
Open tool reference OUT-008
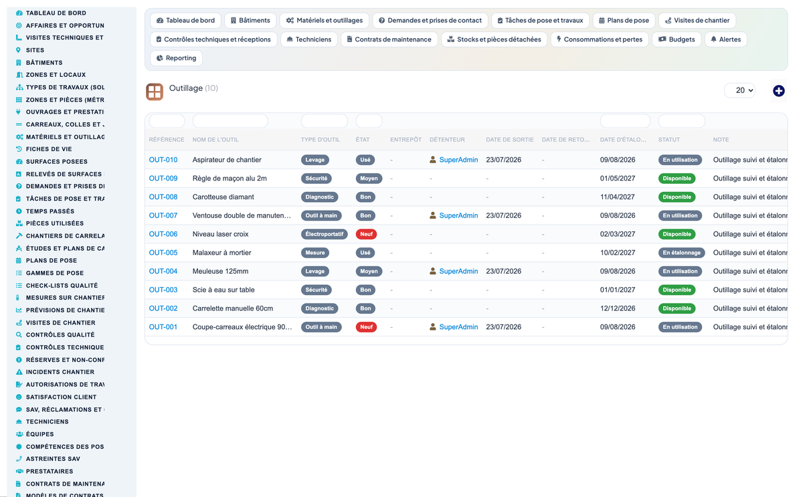(x=163, y=197)
